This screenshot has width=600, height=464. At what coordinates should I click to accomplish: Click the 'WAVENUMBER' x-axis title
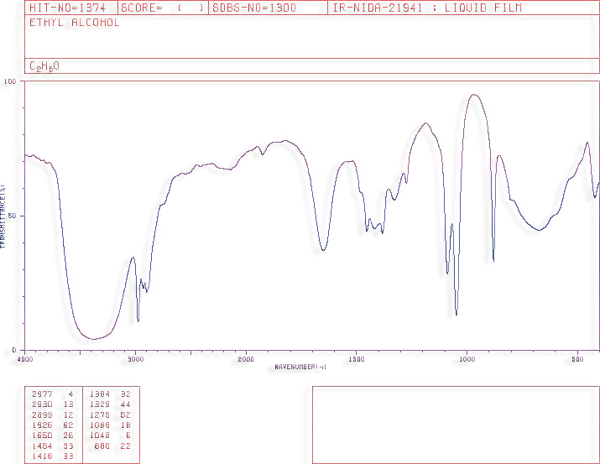click(x=300, y=367)
